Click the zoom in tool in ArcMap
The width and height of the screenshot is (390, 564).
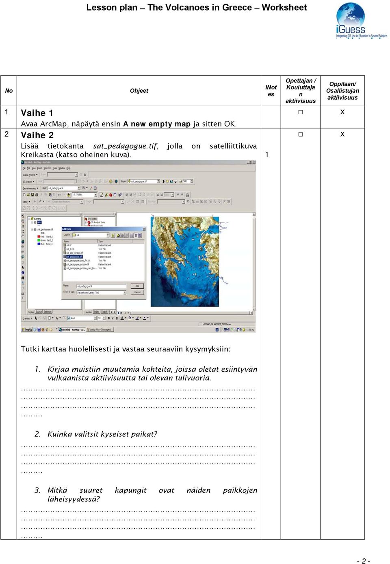pos(23,216)
